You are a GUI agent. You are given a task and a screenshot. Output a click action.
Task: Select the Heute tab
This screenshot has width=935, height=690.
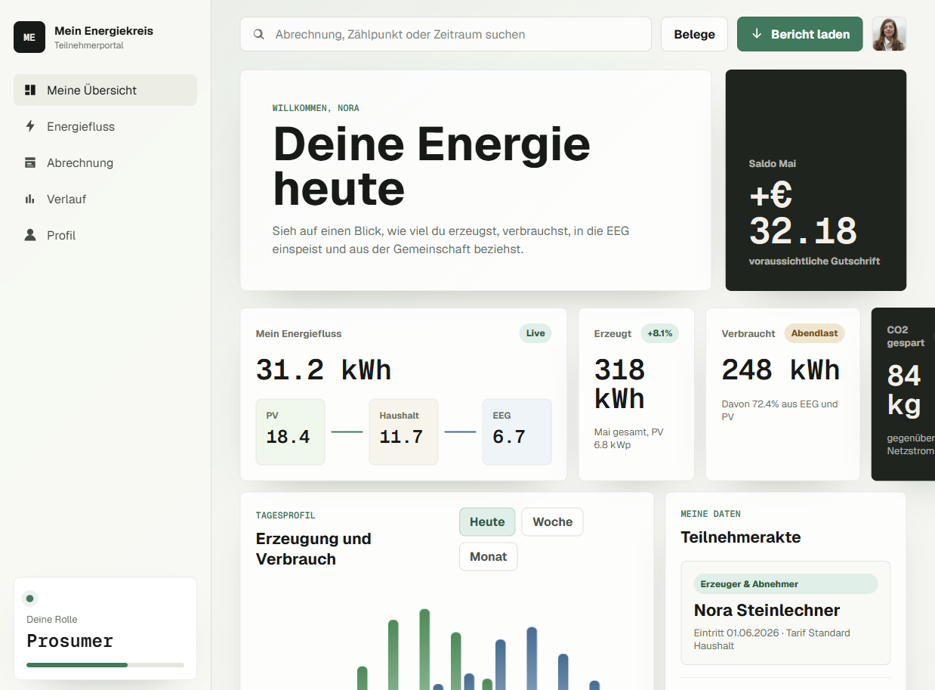[x=487, y=521]
